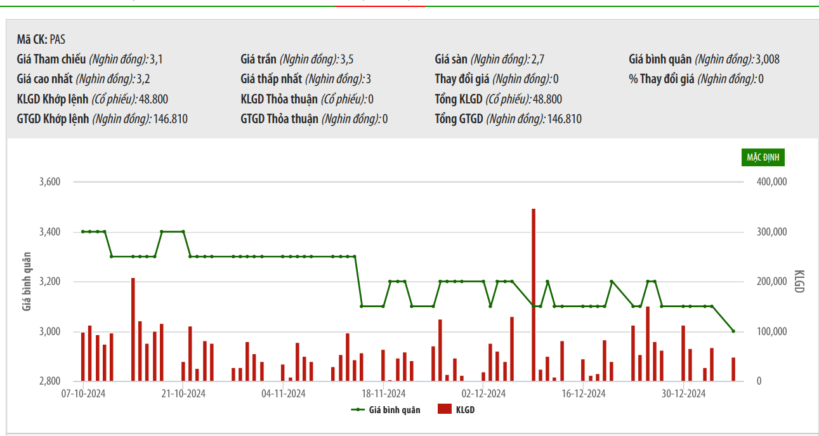Click the 30-12-2024 date label

pos(683,394)
